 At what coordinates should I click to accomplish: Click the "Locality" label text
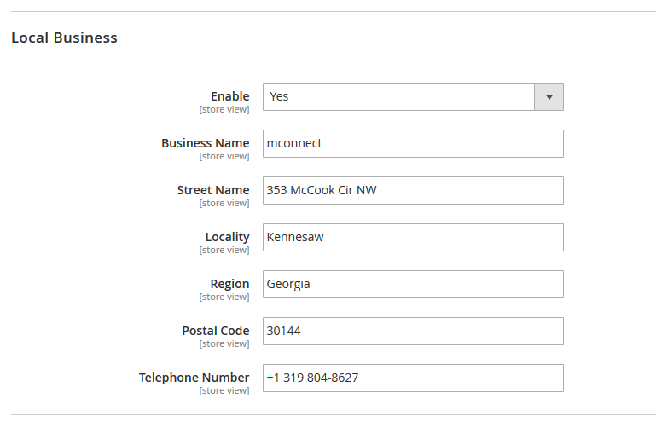pos(228,237)
